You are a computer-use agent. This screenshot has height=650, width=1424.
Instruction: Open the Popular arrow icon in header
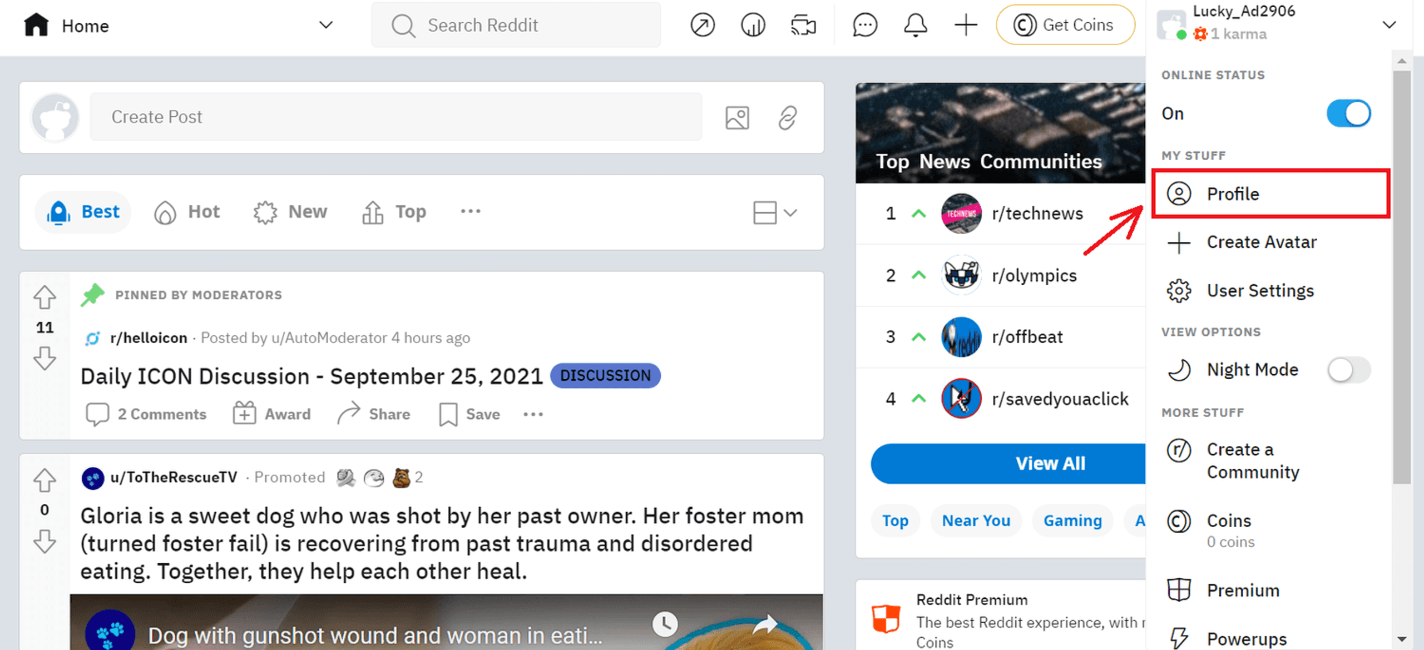[x=703, y=25]
